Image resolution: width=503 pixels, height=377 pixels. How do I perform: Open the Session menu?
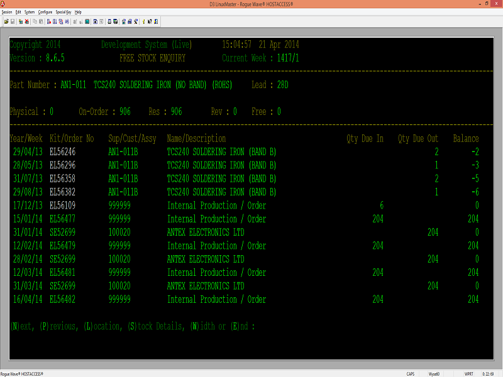[7, 12]
